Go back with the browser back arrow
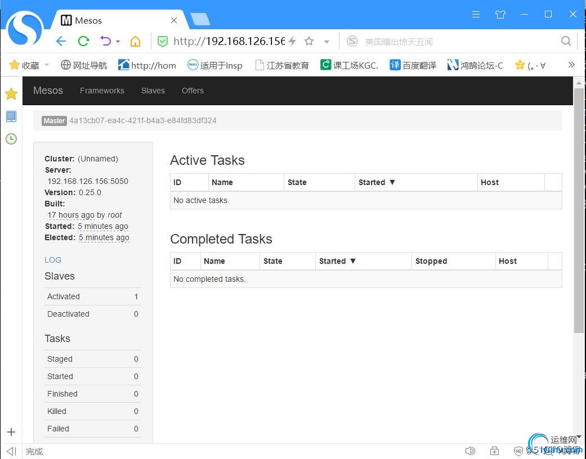586x459 pixels. 61,41
